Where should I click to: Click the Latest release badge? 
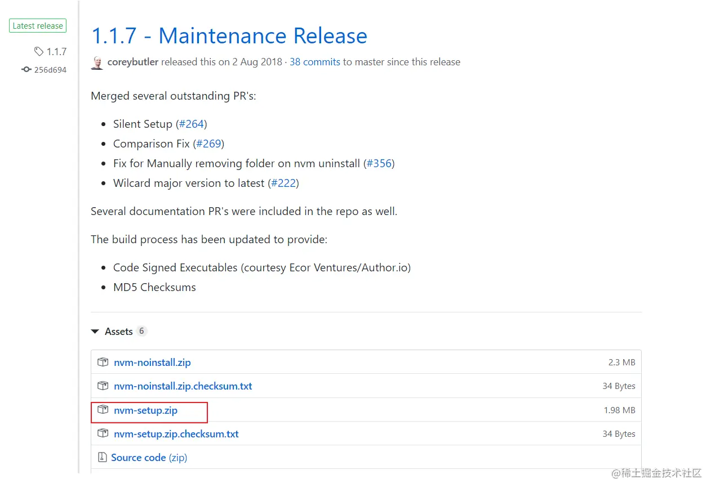[x=38, y=26]
